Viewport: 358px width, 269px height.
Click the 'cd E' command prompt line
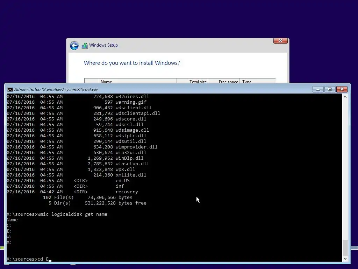coord(28,259)
